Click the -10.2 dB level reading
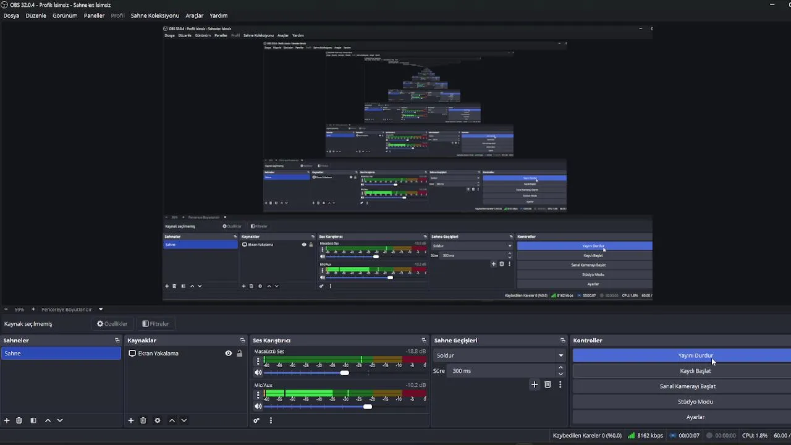Viewport: 791px width, 445px height. tap(416, 385)
